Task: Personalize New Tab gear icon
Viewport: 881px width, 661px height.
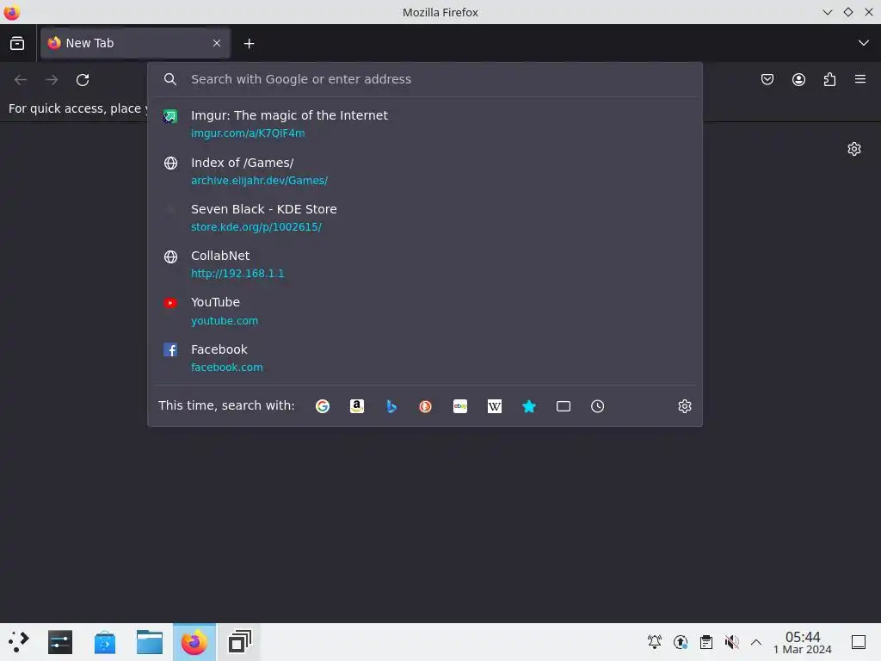Action: pos(854,149)
